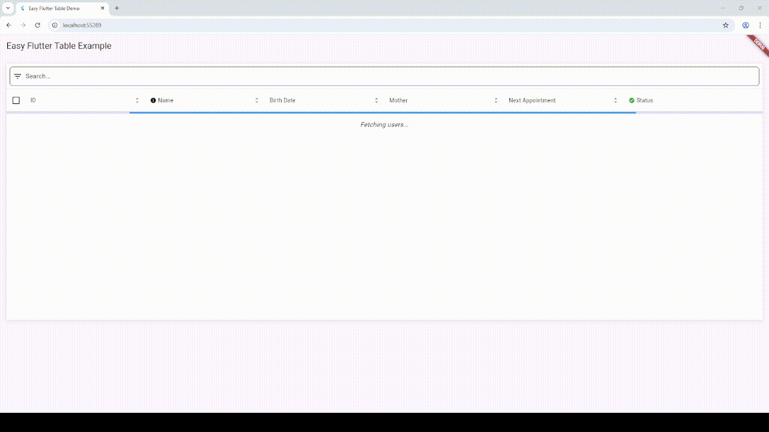Click the Next Appointment column header
The image size is (769, 432).
tap(532, 100)
